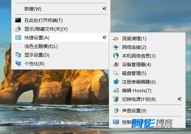The image size is (191, 134).
Task: Click the notepad icon for 编辑 Hosts
Action: [x=116, y=91]
